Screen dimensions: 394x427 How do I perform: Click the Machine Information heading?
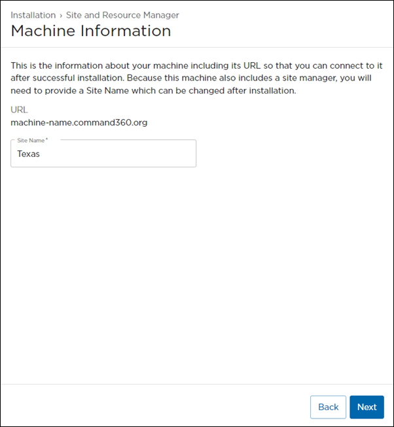pyautogui.click(x=91, y=31)
